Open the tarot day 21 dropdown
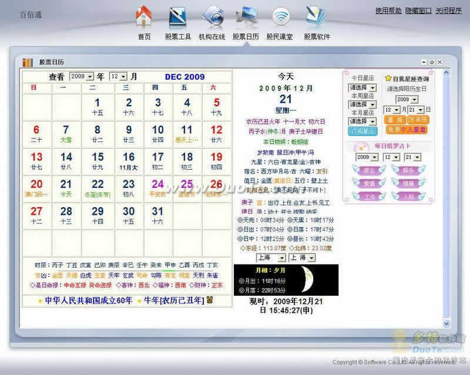 click(413, 157)
